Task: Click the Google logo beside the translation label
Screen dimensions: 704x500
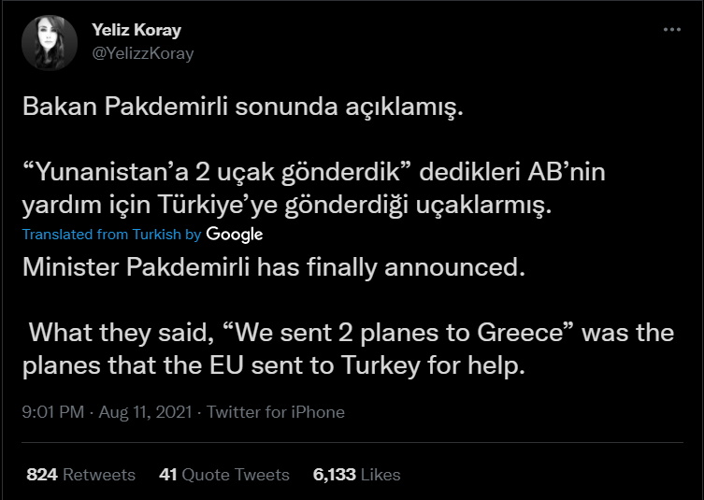Action: [x=234, y=234]
